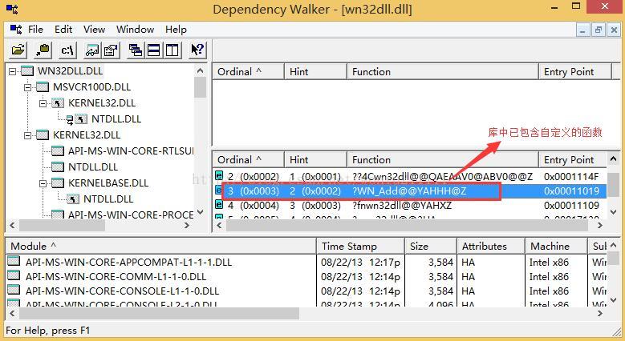Select API-MS-WIN-CORE-RTLSUI tree entry
Image resolution: width=625 pixels, height=341 pixels.
131,150
